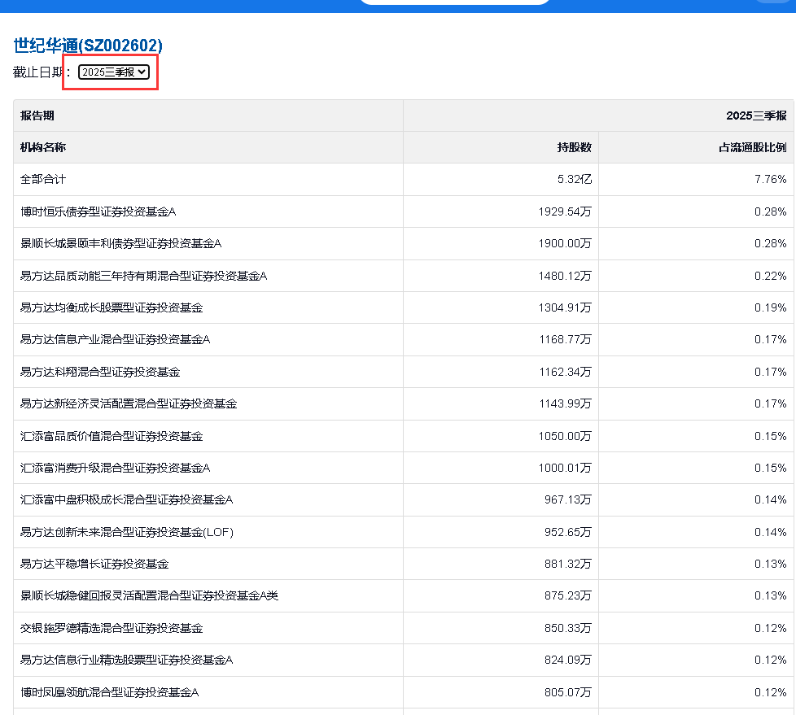Viewport: 796px width, 715px height.
Task: Click the 824.09万 holding value
Action: point(568,661)
